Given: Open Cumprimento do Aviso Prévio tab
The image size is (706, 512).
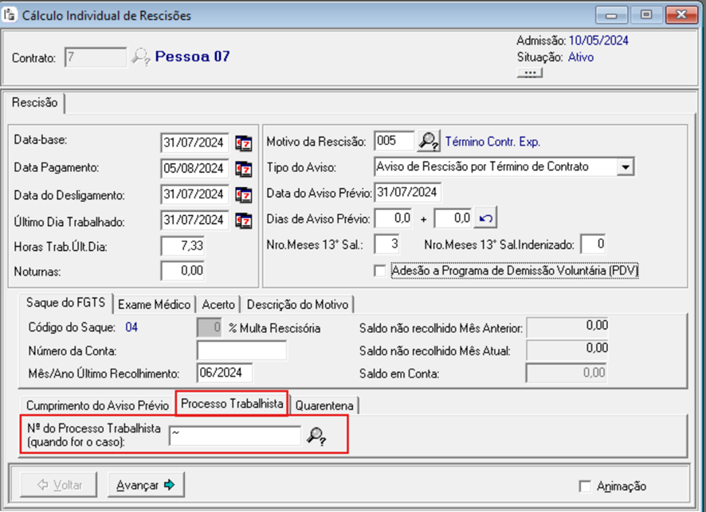Looking at the screenshot, I should (x=97, y=405).
